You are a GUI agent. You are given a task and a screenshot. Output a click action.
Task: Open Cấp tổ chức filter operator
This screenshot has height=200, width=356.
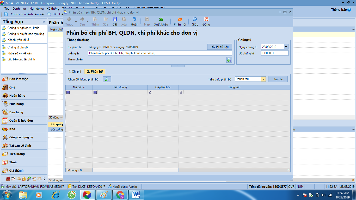point(150,92)
